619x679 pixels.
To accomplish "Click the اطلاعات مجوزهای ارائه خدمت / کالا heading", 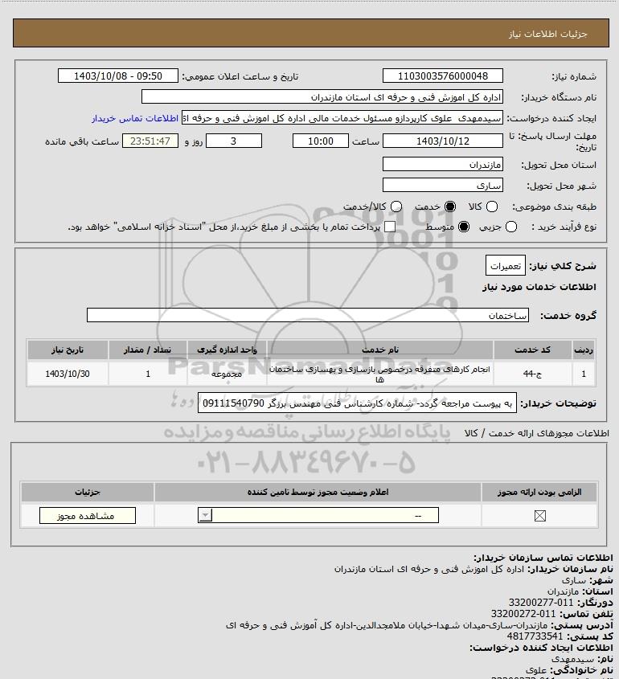I will coord(537,433).
